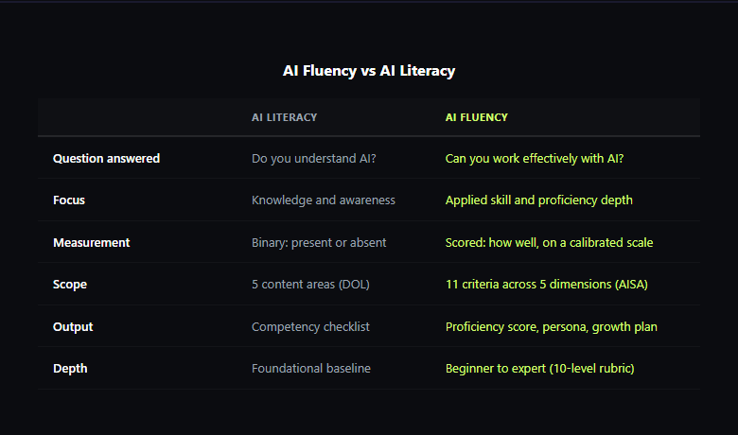Click the 'Knowledge and awareness' cell

(x=324, y=200)
